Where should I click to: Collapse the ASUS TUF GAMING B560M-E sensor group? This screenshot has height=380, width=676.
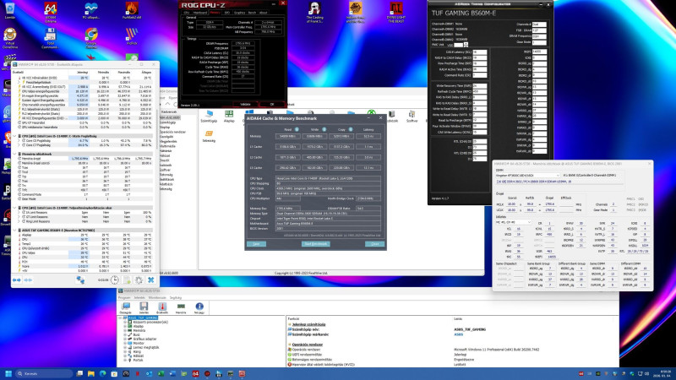point(14,231)
